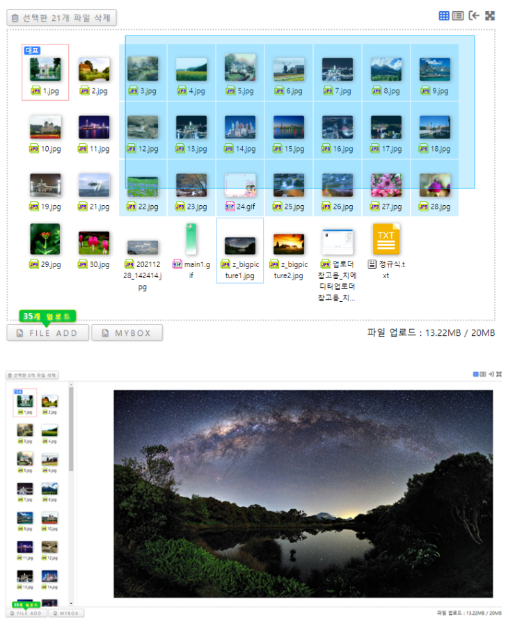
Task: Click the 1.jpg thumbnail in bottom viewer sidebar
Action: point(25,403)
